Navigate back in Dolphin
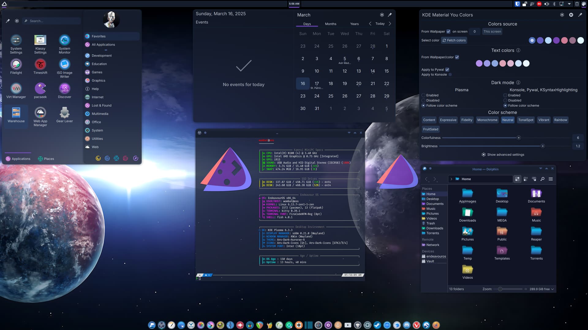 point(426,179)
